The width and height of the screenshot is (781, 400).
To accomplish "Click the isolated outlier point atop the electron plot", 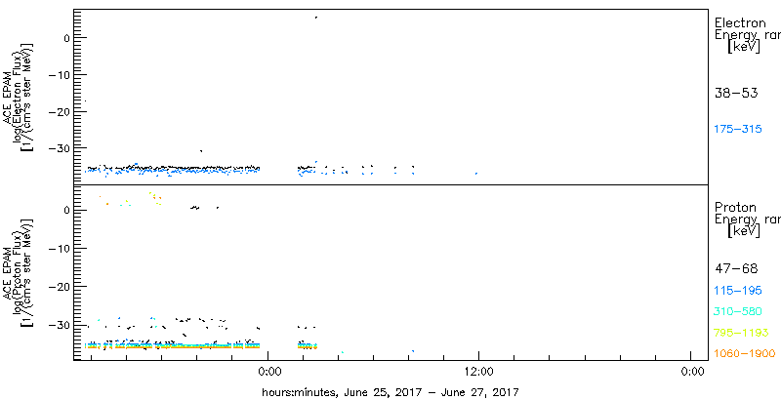I will (x=315, y=18).
